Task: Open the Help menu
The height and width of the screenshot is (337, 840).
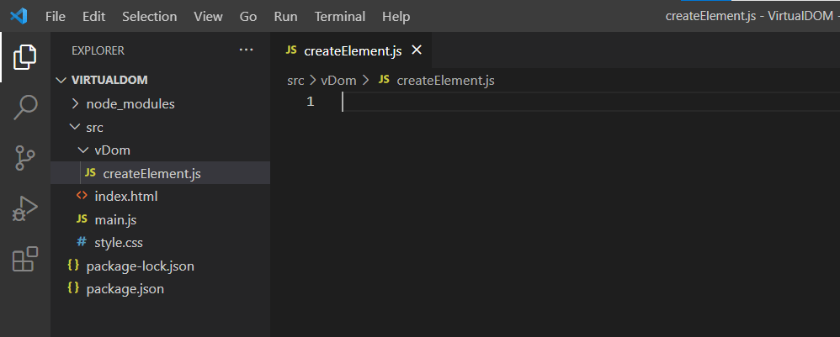Action: pyautogui.click(x=396, y=17)
